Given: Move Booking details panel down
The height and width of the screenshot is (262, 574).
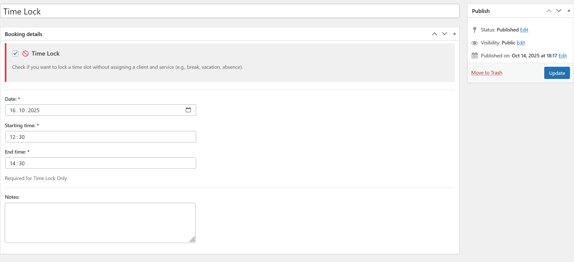Looking at the screenshot, I should (x=444, y=34).
